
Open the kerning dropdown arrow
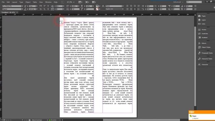coord(63,6)
